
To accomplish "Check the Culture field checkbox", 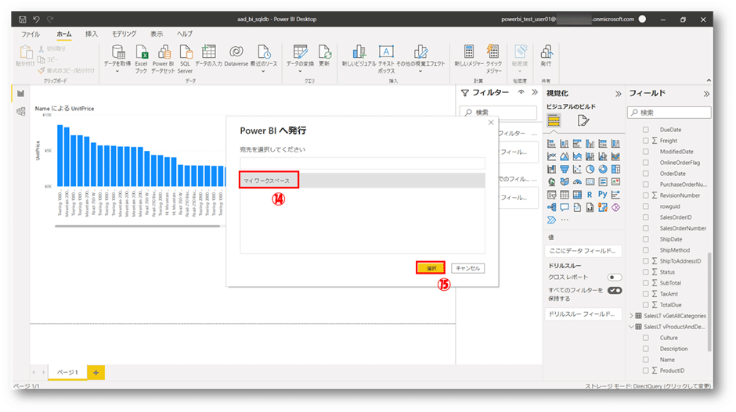I will (x=646, y=338).
